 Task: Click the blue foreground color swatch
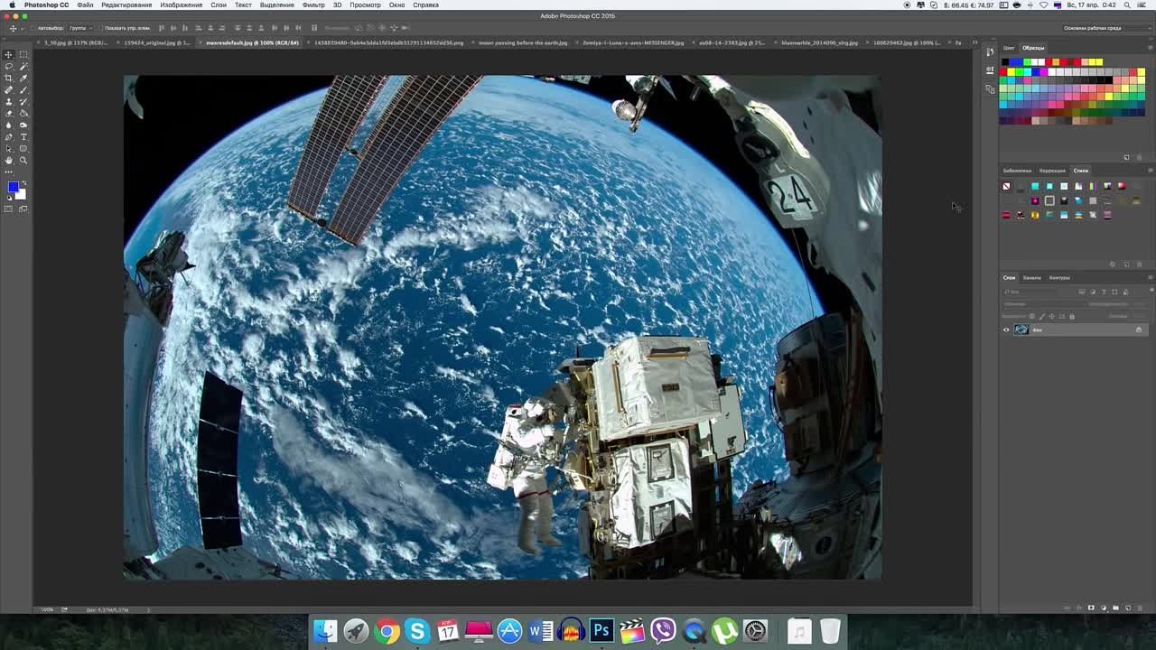[13, 187]
